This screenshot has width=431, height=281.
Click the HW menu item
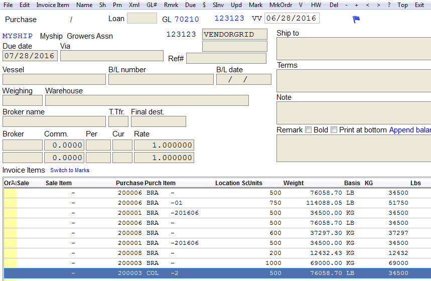(x=316, y=5)
